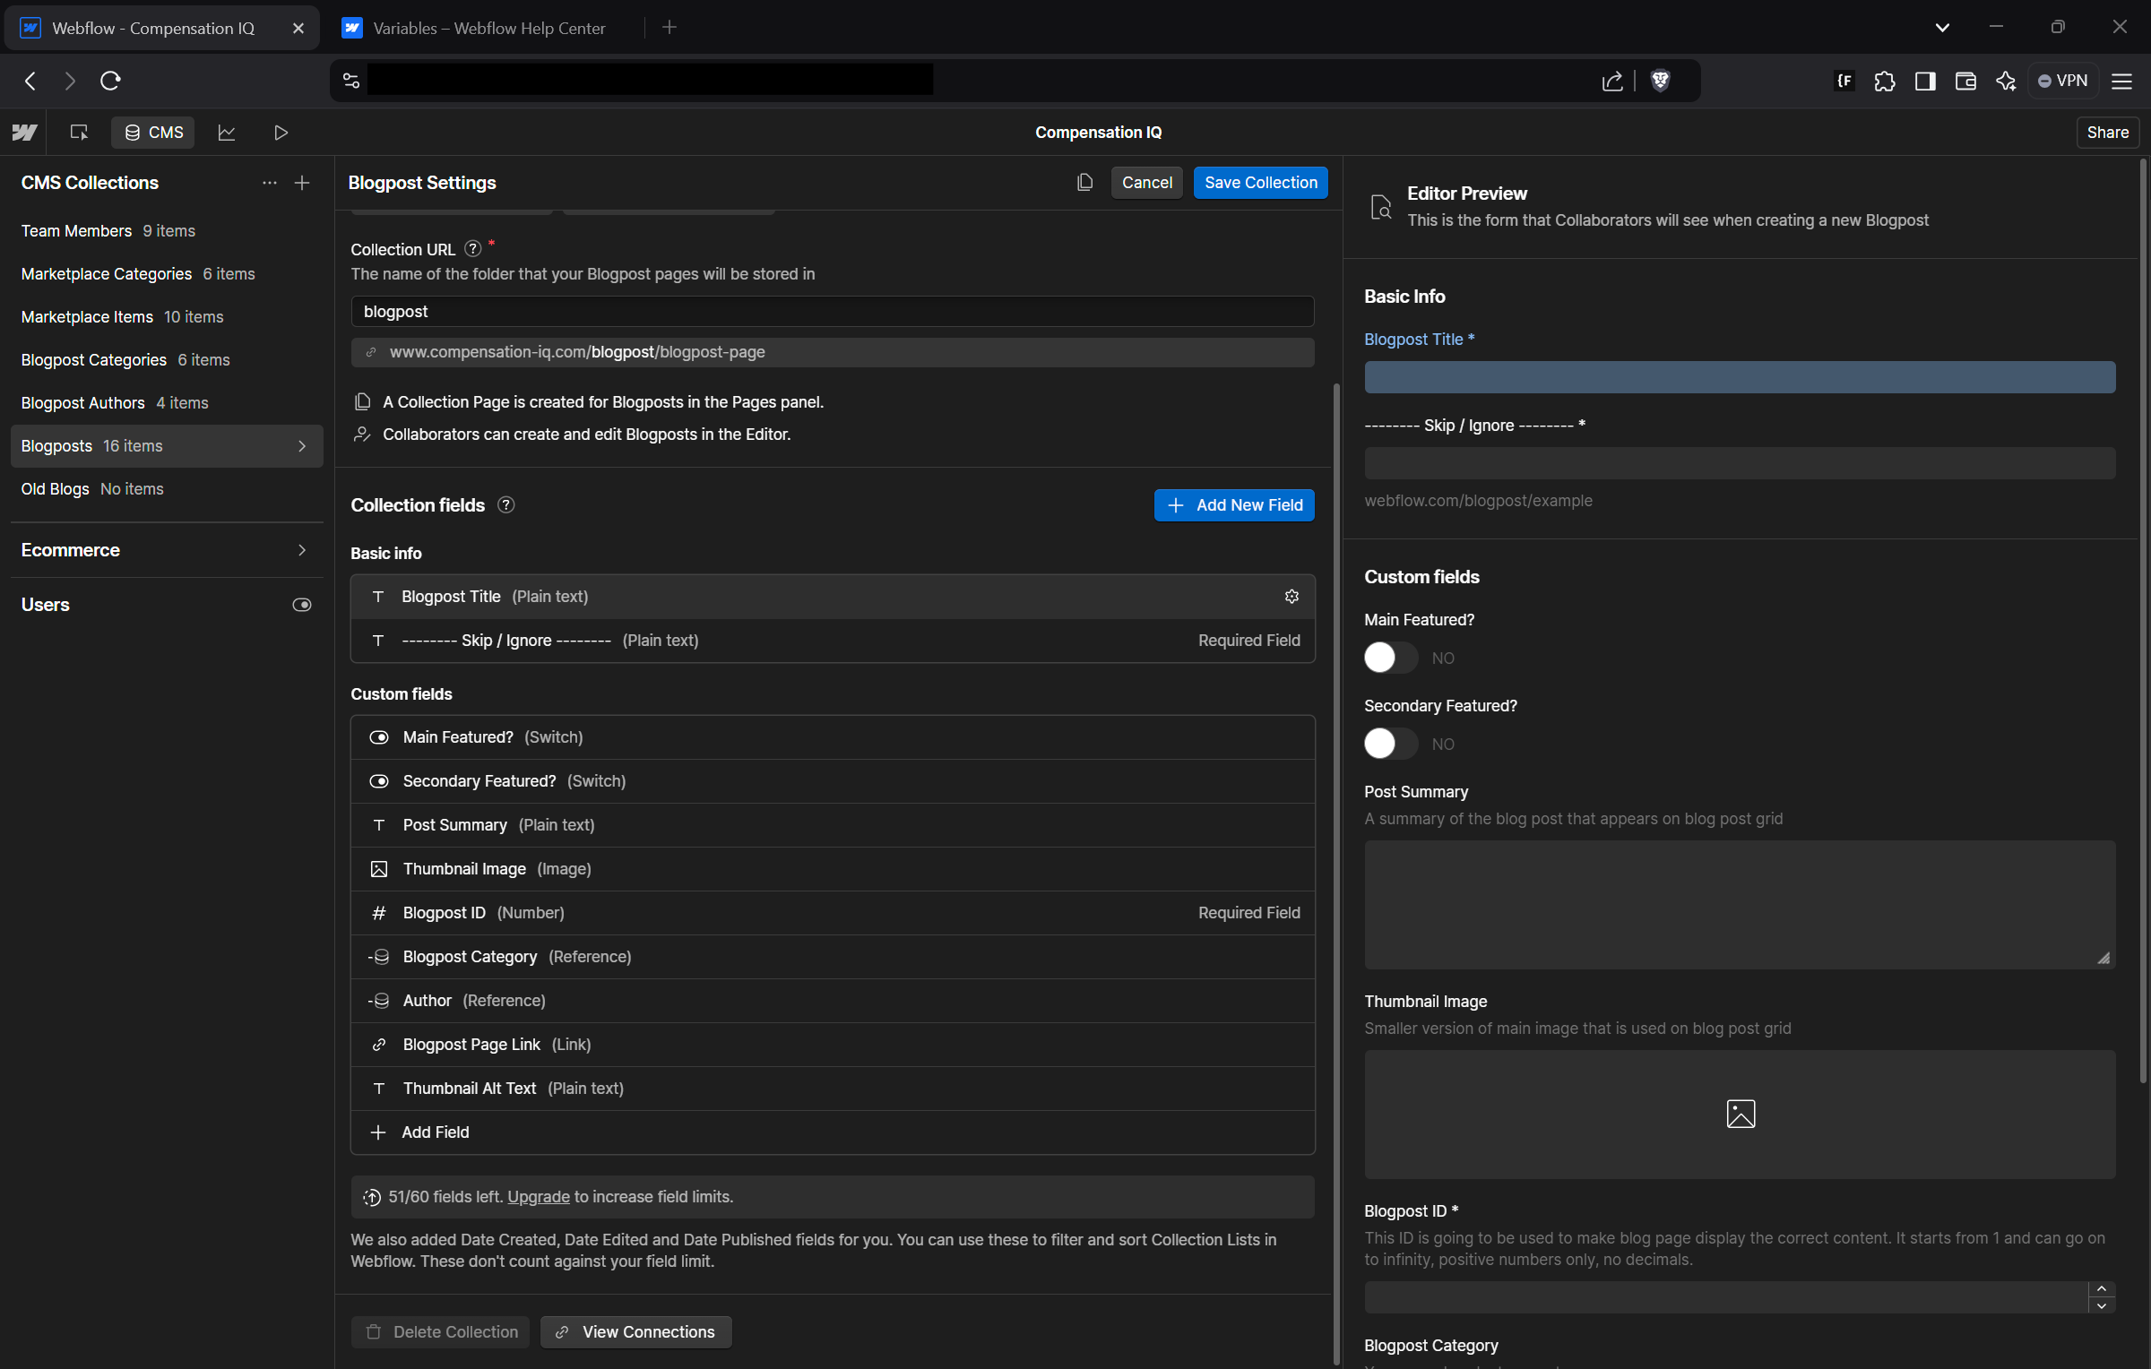The image size is (2151, 1369).
Task: Click the VPN button
Action: click(x=2062, y=81)
